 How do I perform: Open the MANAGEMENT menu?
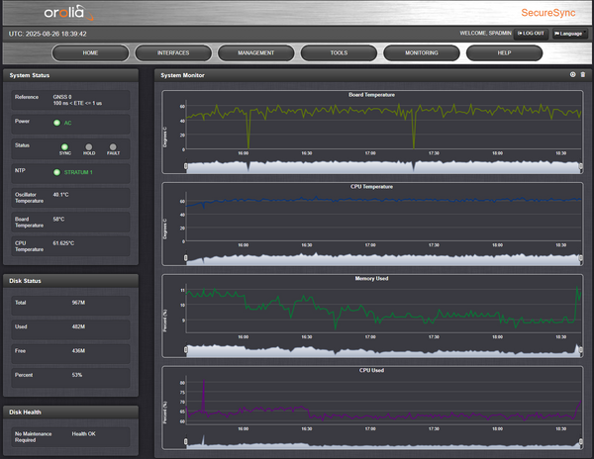[x=256, y=53]
